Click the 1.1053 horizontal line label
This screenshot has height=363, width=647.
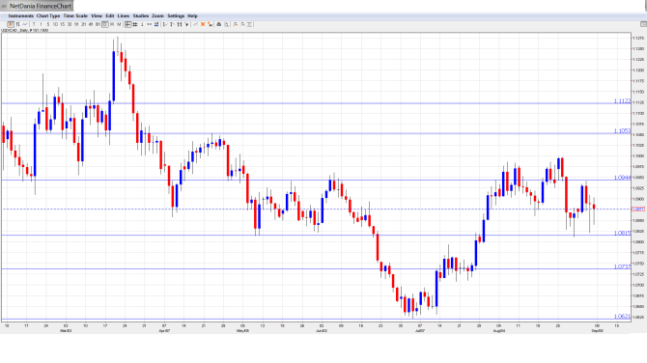622,131
